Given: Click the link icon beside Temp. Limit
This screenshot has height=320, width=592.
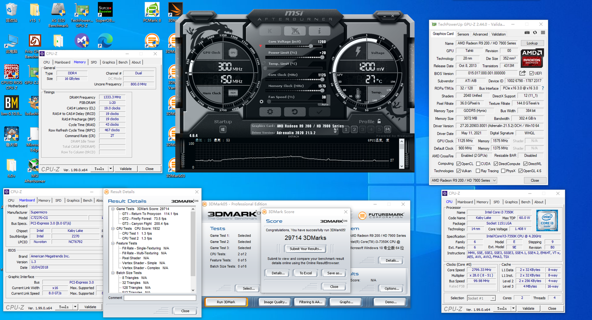Looking at the screenshot, I should point(264,63).
